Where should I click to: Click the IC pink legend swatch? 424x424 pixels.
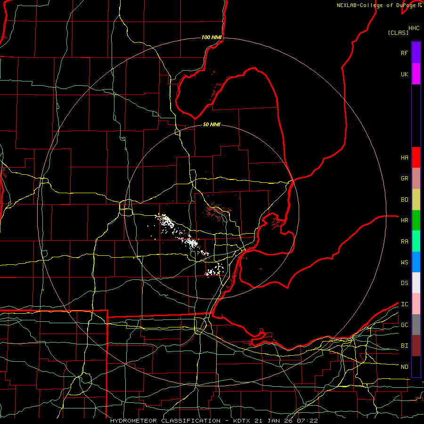(416, 304)
